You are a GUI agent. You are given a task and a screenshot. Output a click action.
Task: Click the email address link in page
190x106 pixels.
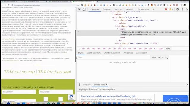tap(11, 60)
